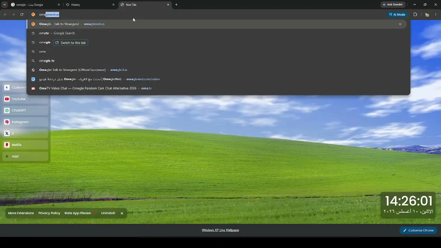Click the Uninstall link
441x248 pixels.
[108, 213]
